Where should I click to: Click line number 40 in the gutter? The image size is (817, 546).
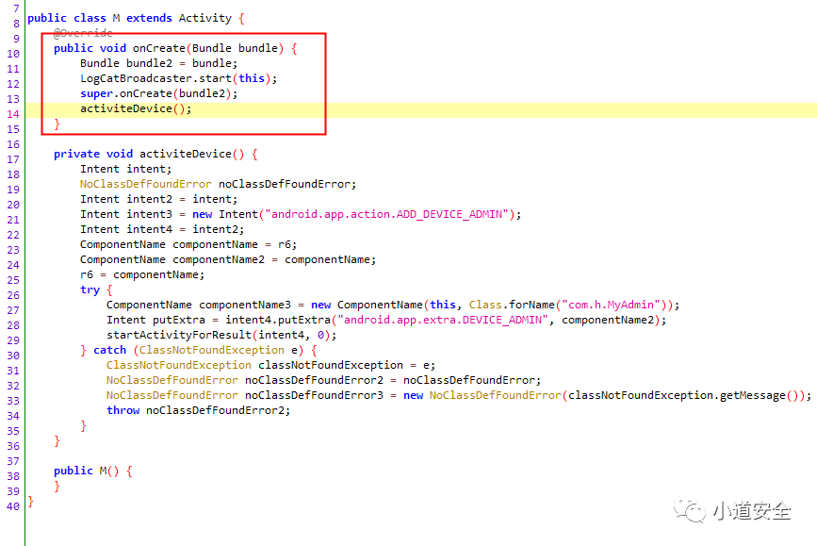[x=13, y=506]
